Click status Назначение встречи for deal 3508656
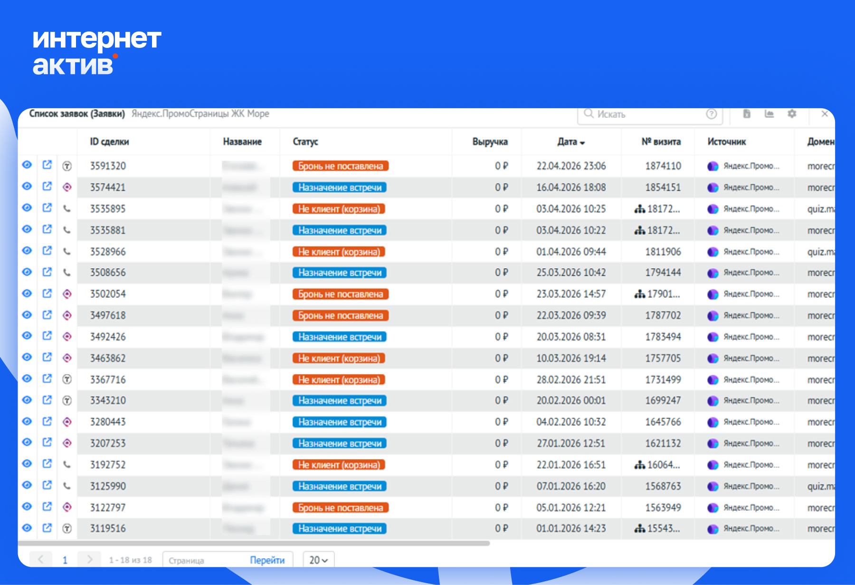855x585 pixels. coord(340,272)
